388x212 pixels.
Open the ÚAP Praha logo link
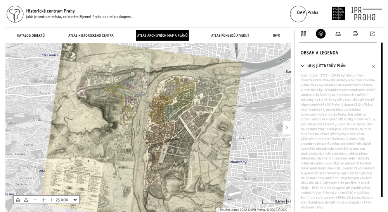tap(304, 14)
